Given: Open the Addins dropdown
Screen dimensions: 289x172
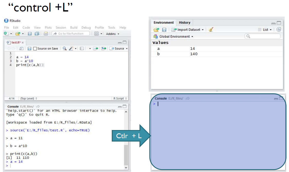Looking at the screenshot, I should click(113, 34).
